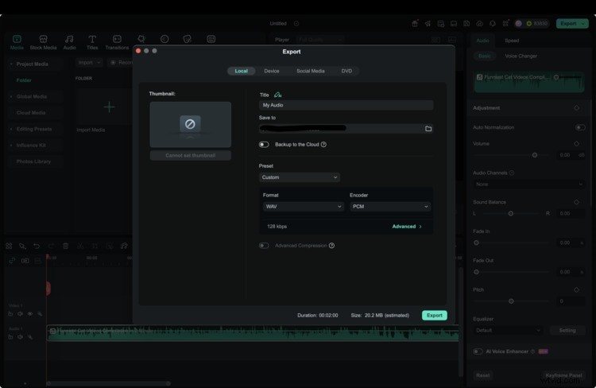Open the Format dropdown showing WAV

[x=303, y=207]
